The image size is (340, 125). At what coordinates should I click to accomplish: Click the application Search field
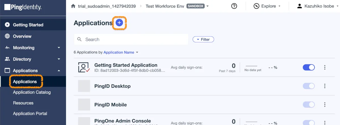coord(133,40)
